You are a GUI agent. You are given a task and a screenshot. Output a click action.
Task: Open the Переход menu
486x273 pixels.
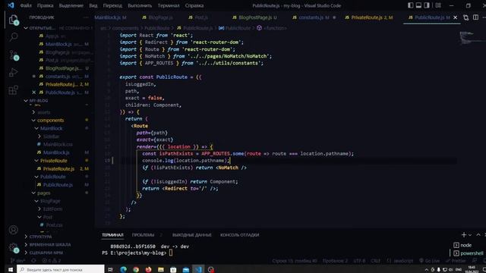tap(112, 5)
